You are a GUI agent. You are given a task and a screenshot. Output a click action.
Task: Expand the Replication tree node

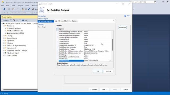[4, 41]
